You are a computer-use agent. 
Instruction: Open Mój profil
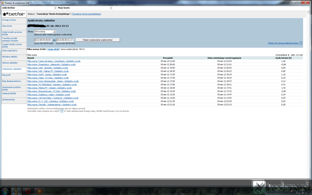(x=6, y=75)
